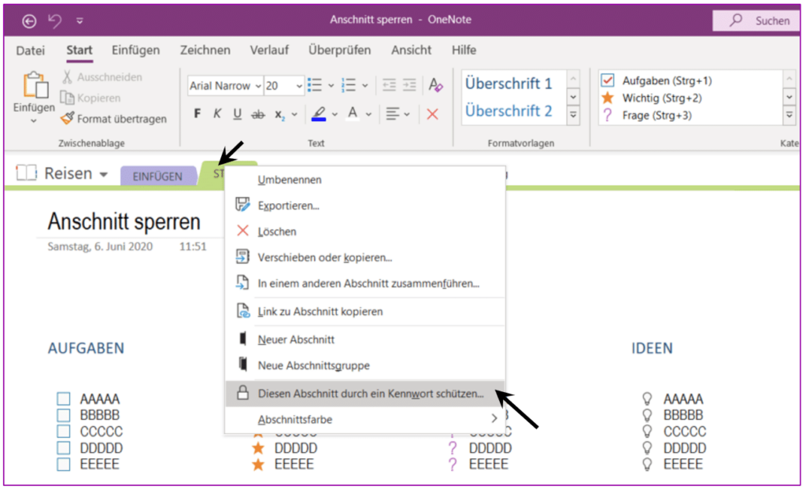Toggle italic K formatting
This screenshot has height=489, width=806.
217,113
